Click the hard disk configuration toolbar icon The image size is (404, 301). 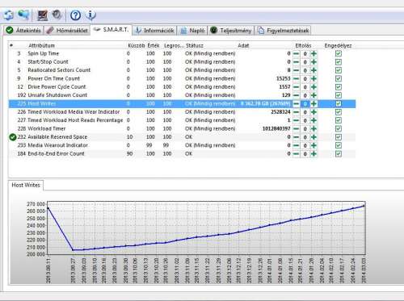[57, 15]
